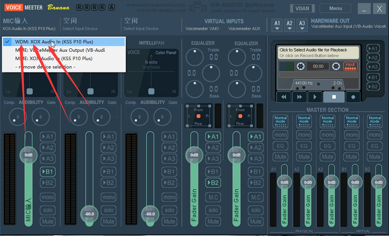Viewport: 389px width, 236px height.
Task: Toggle recorder output to bus A1
Action: tap(373, 48)
